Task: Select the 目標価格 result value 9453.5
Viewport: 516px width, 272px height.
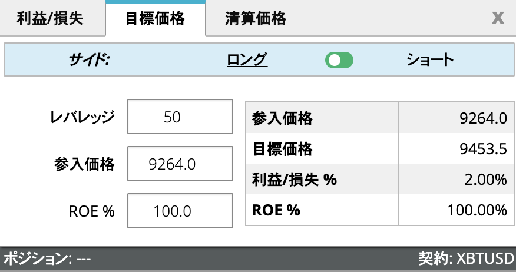Action: coord(483,150)
